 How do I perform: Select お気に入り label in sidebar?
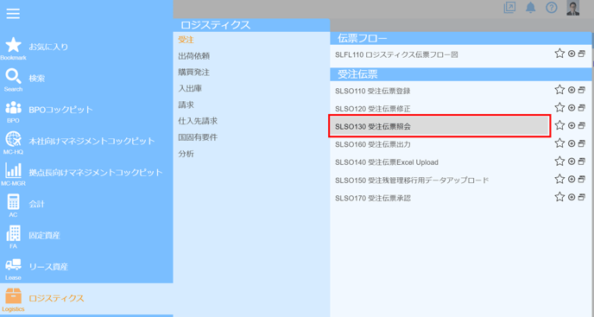(x=48, y=47)
